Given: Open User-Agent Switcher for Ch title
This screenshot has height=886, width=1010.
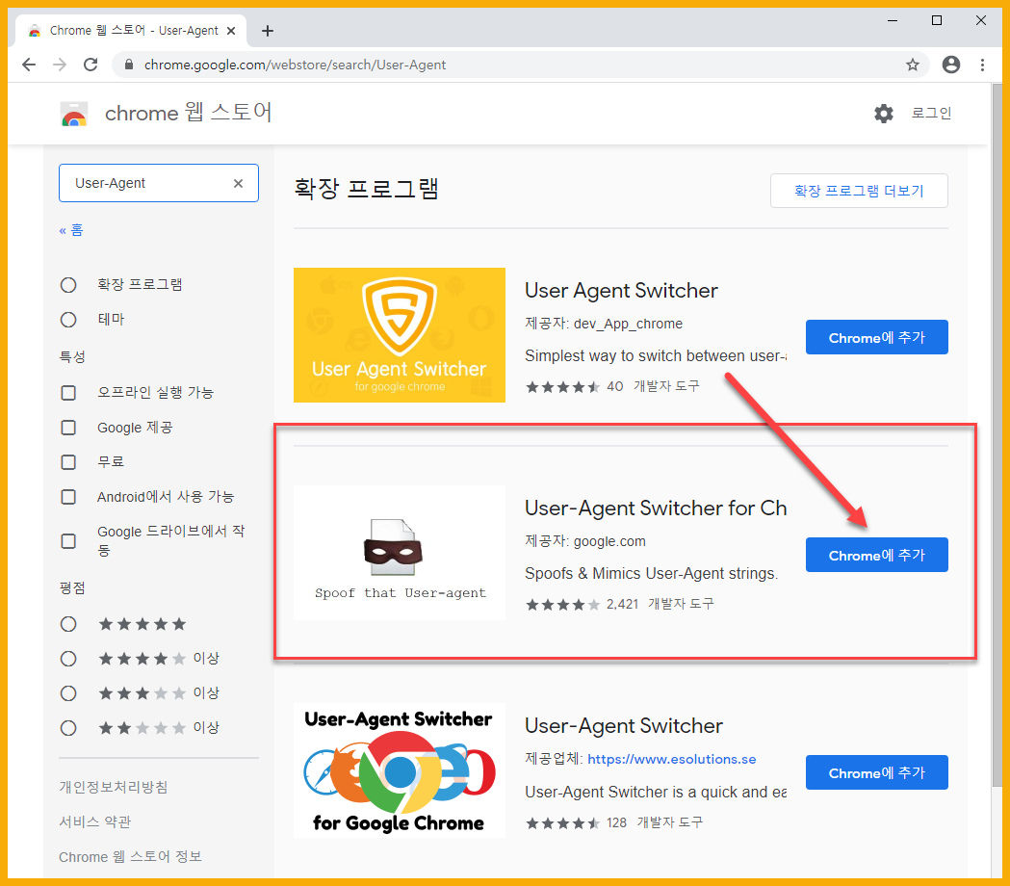Looking at the screenshot, I should (656, 508).
